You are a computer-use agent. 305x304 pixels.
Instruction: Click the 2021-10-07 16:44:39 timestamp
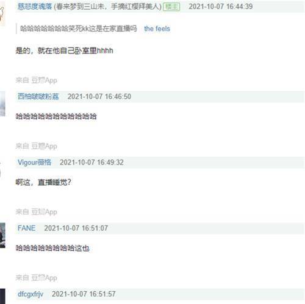pos(221,7)
